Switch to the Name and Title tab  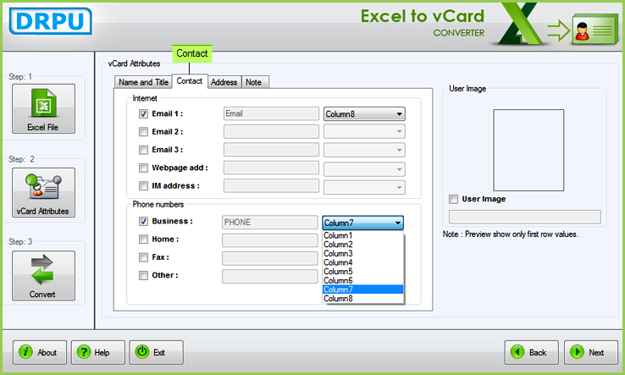143,82
